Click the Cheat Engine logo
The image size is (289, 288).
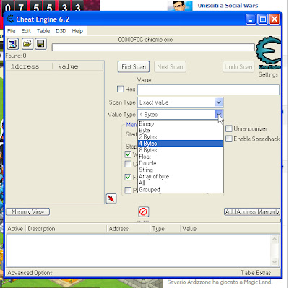click(x=269, y=53)
